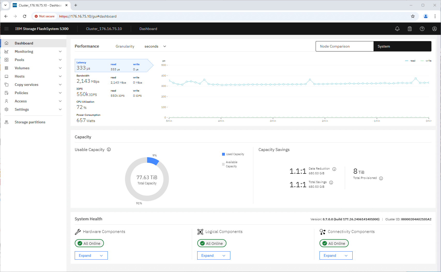This screenshot has width=441, height=272.
Task: Click the Policies icon in sidebar
Action: 7,93
